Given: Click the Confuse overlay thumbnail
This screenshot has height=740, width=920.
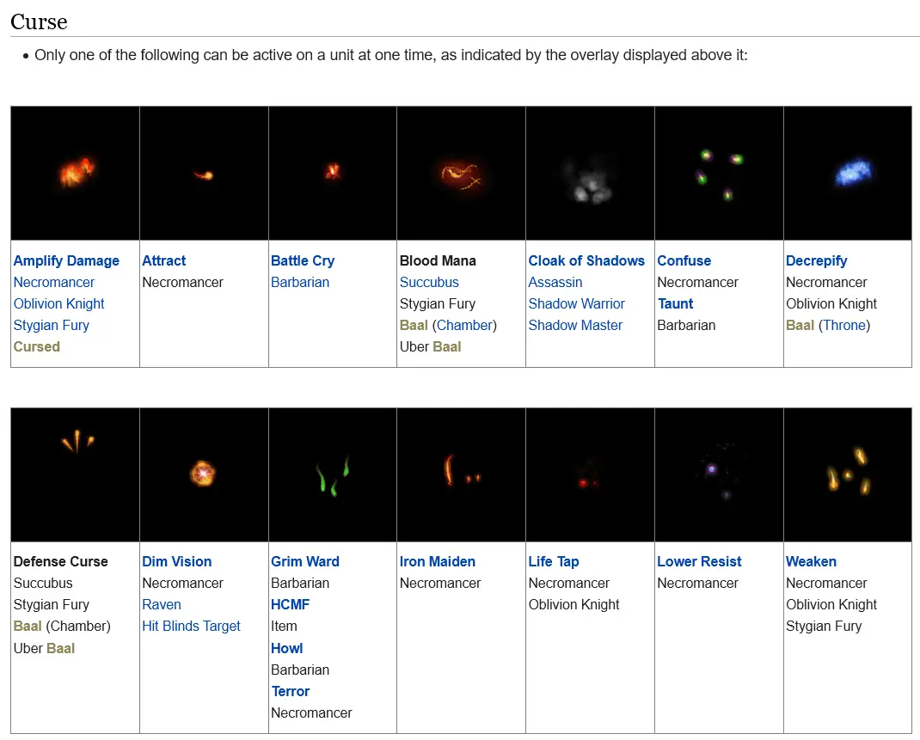Looking at the screenshot, I should pos(719,173).
